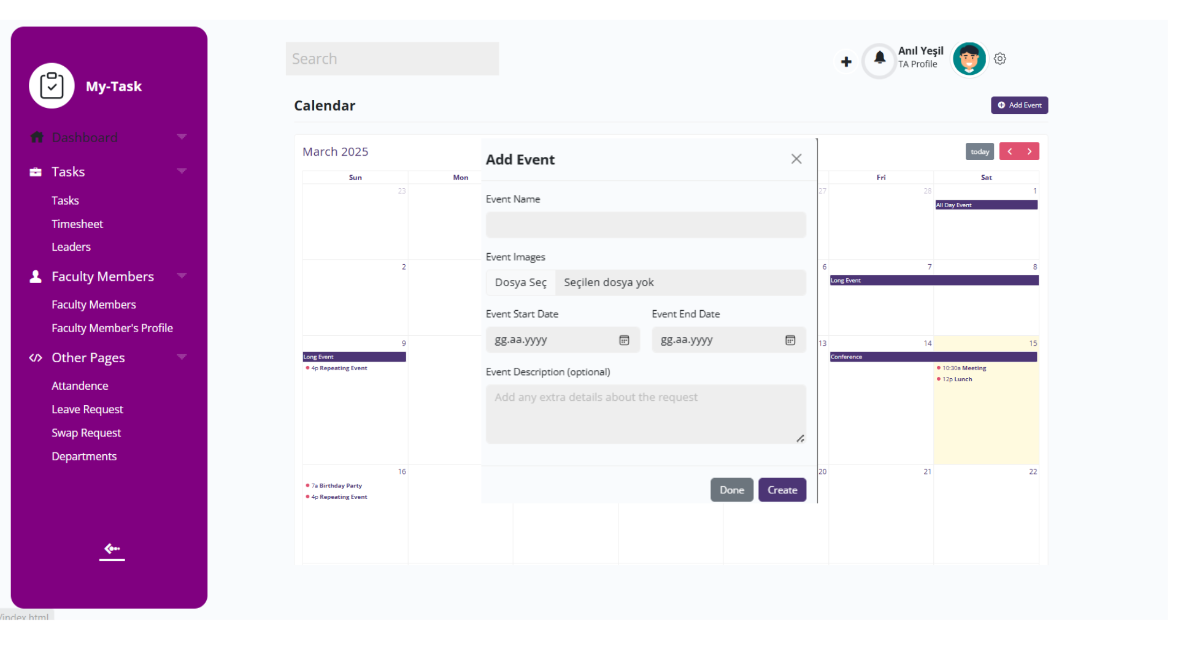Go to previous month with left chevron
The image size is (1178, 662).
1009,151
